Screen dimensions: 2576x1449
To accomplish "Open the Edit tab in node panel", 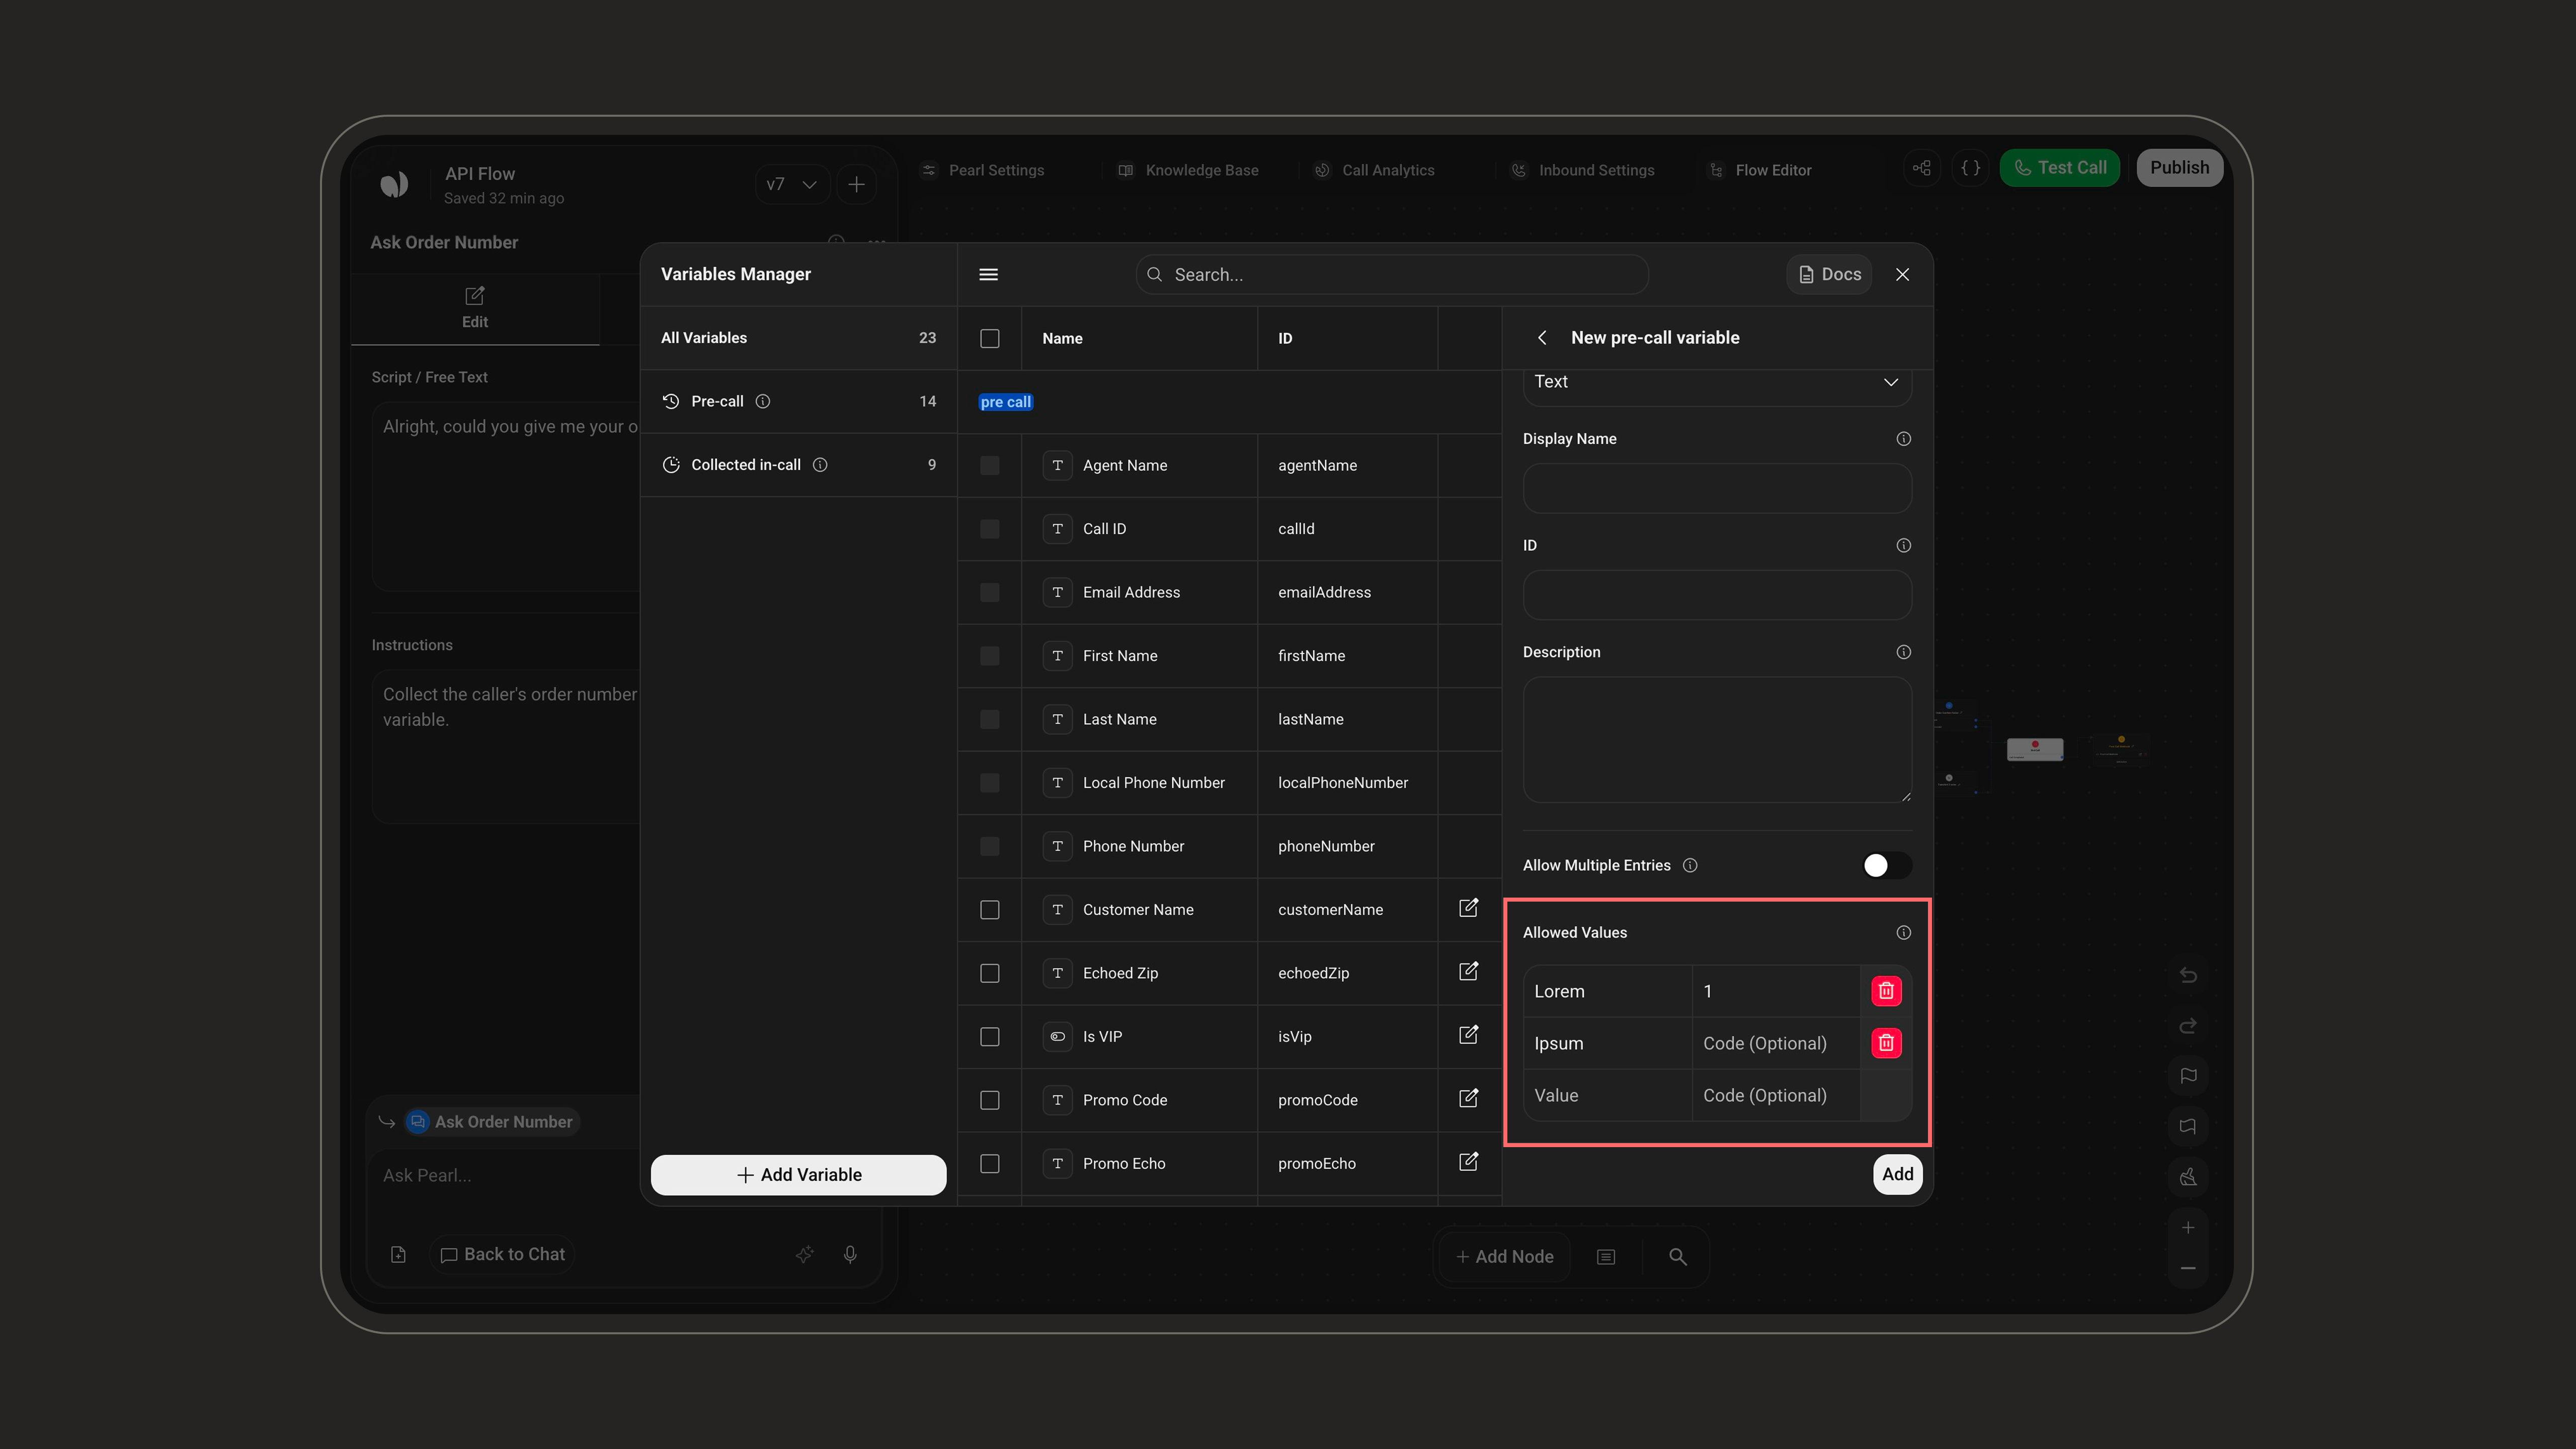I will 474,308.
